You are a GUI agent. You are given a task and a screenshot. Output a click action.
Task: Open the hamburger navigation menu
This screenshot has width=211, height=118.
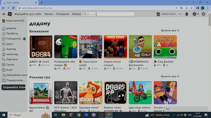tap(4, 14)
